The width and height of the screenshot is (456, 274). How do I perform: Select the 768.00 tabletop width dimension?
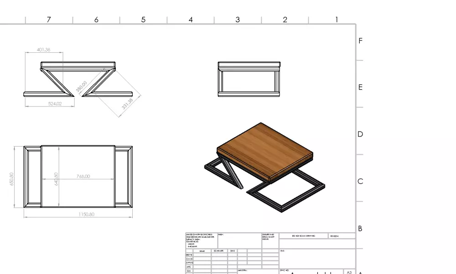point(83,176)
